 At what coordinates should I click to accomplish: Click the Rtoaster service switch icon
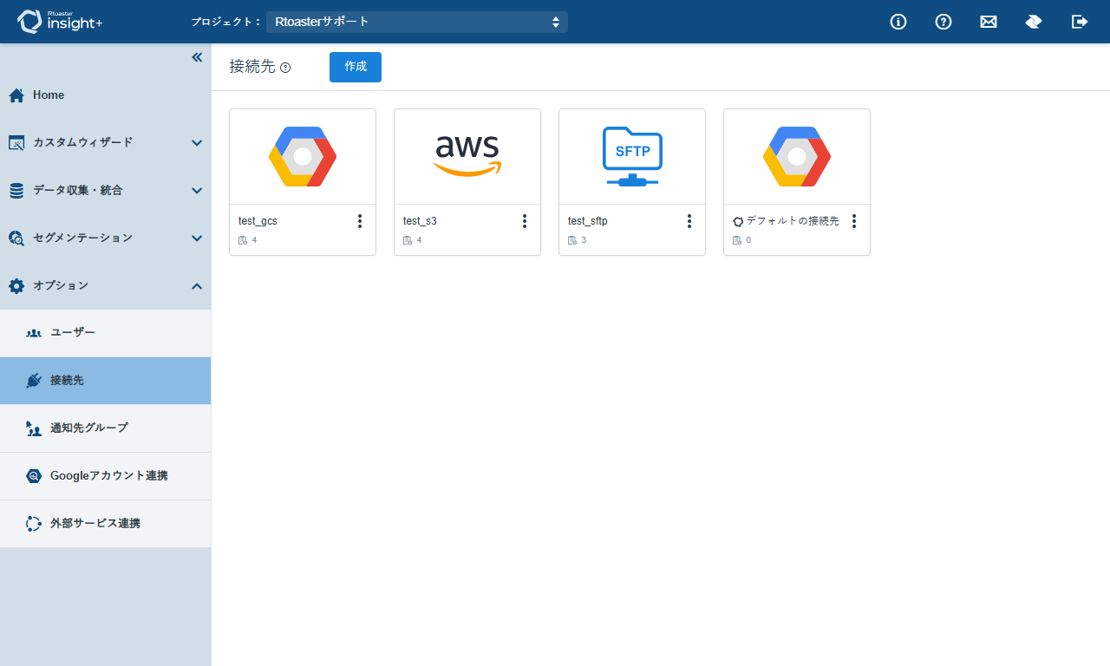(x=1034, y=22)
